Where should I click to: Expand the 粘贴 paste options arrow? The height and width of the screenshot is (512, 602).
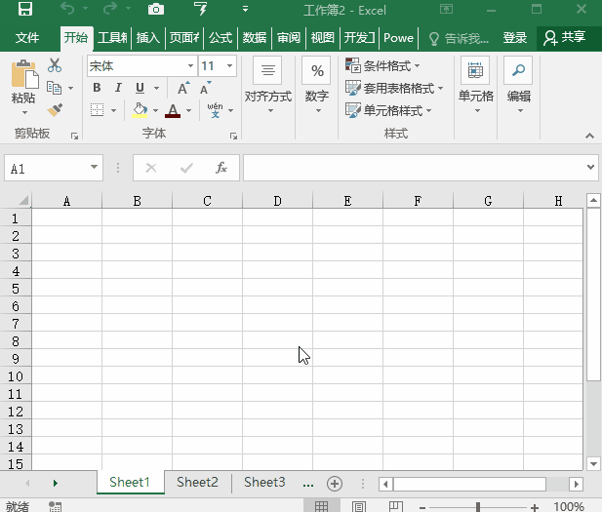tap(24, 113)
